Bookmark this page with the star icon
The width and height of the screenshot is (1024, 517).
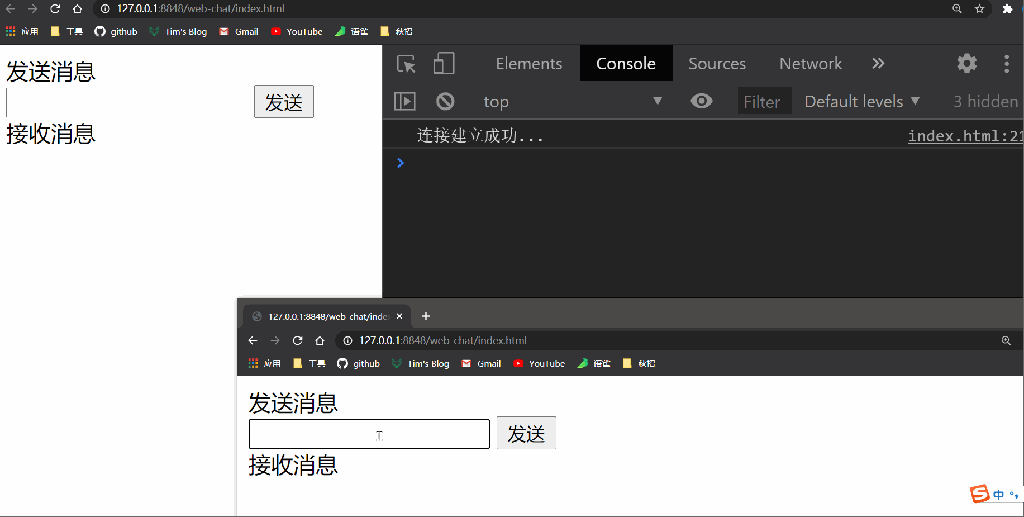[x=979, y=9]
